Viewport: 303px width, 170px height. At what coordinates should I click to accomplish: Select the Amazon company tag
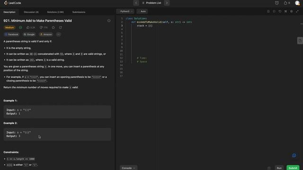(46, 34)
